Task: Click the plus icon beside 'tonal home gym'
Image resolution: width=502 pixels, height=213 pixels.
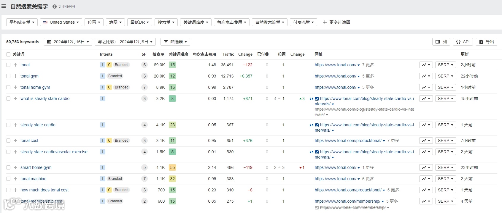Action: (x=15, y=87)
